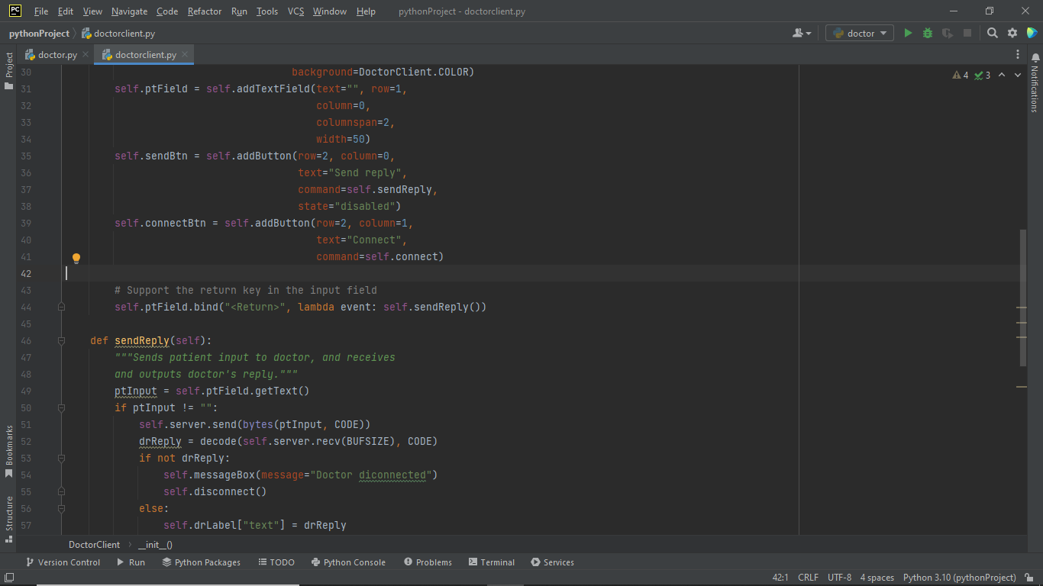Open the editor tabs kebab menu
The width and height of the screenshot is (1043, 586).
coord(1018,55)
